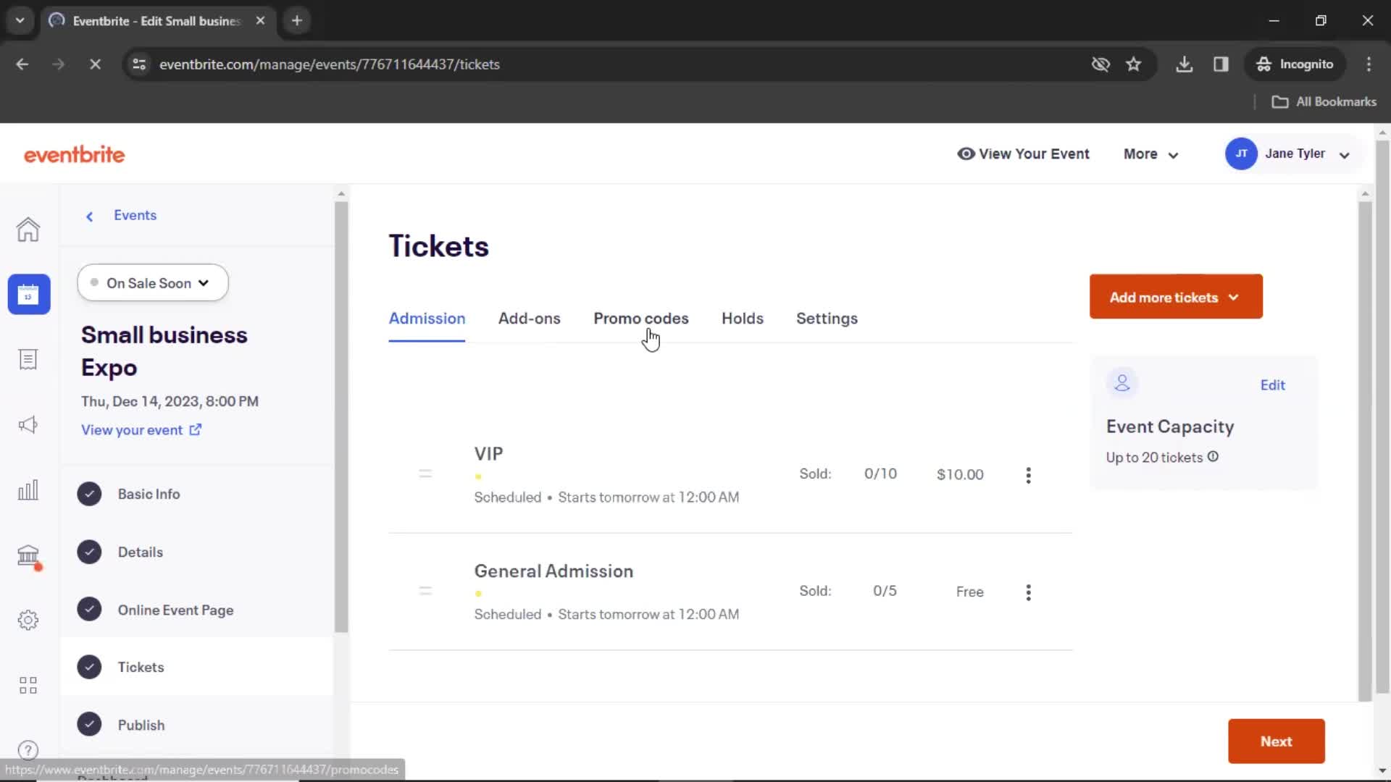This screenshot has height=782, width=1391.
Task: Click the Next button to proceed
Action: (1275, 741)
